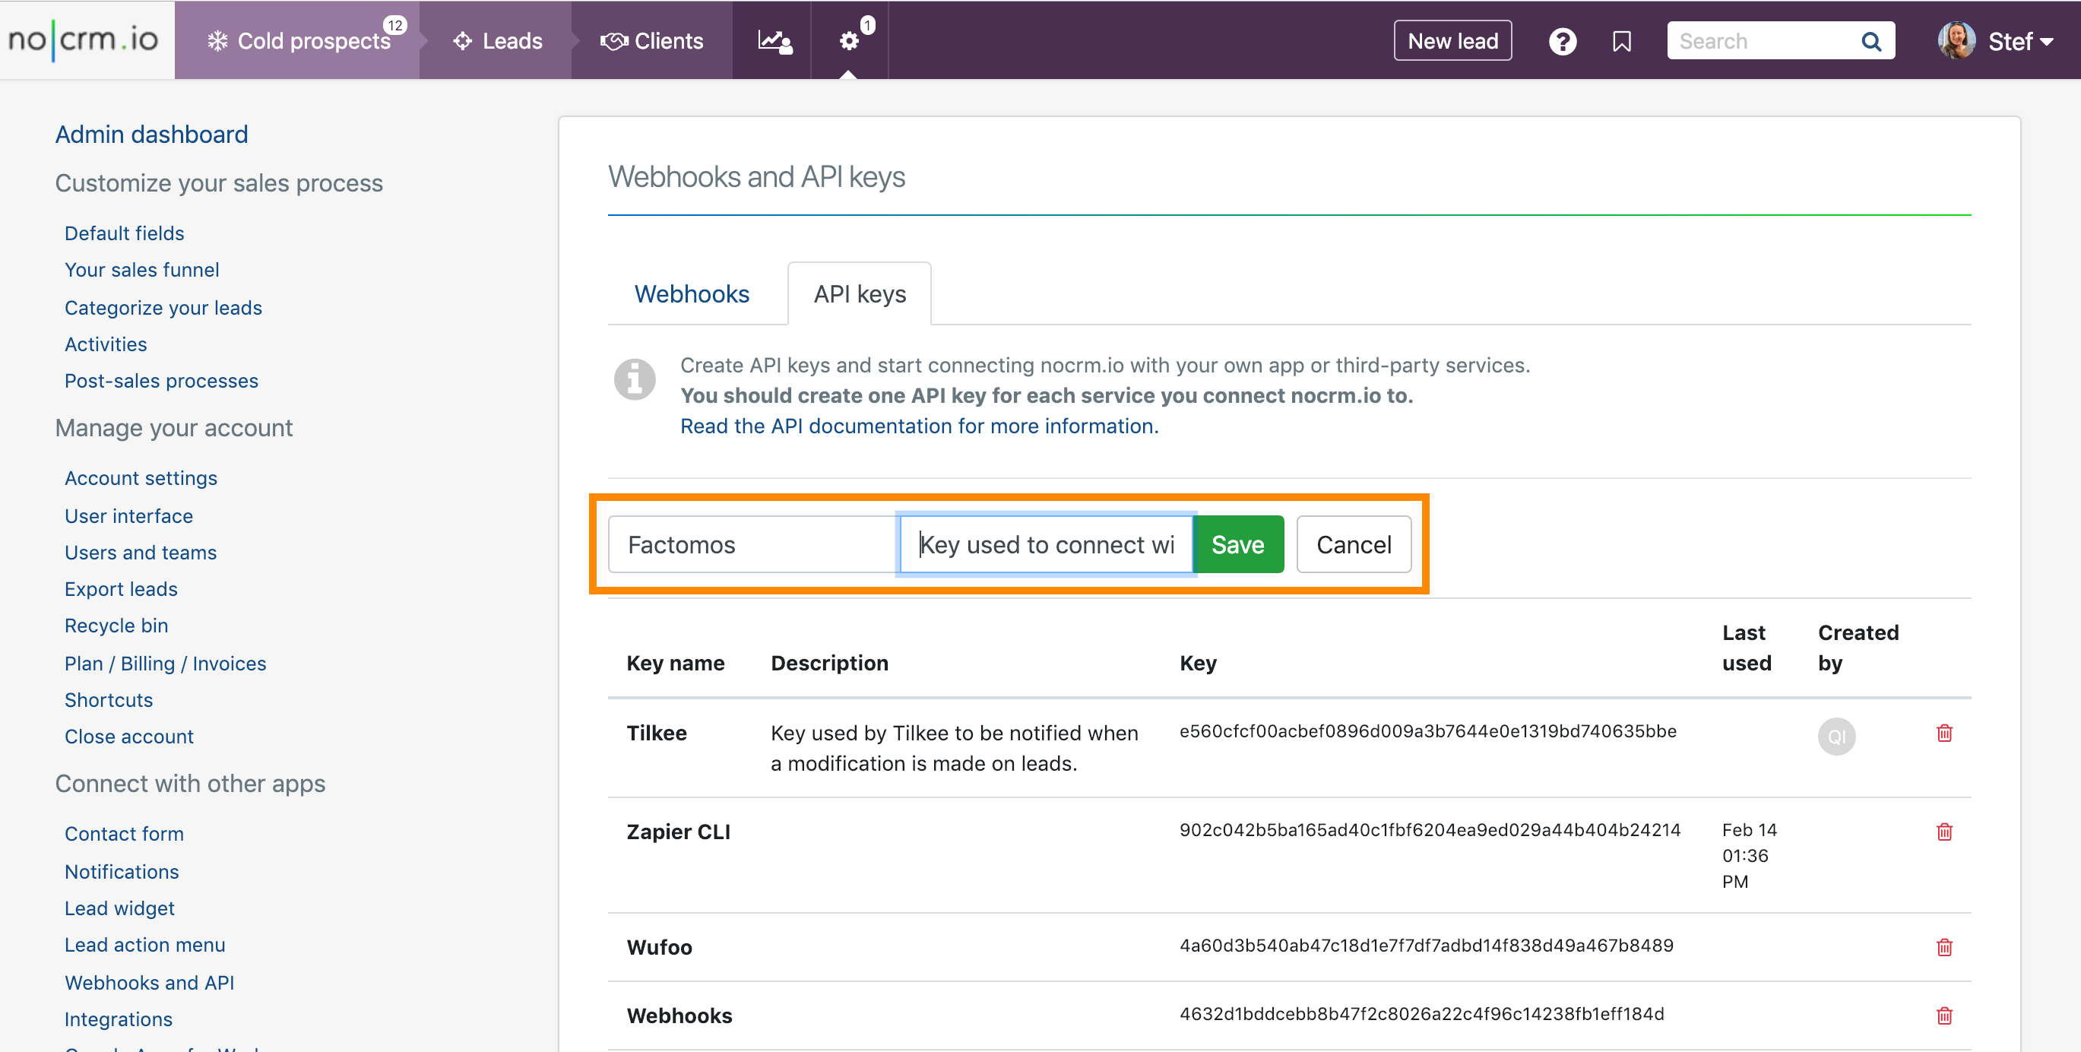Delete the Webhooks API key row
The image size is (2081, 1052).
(1943, 1016)
